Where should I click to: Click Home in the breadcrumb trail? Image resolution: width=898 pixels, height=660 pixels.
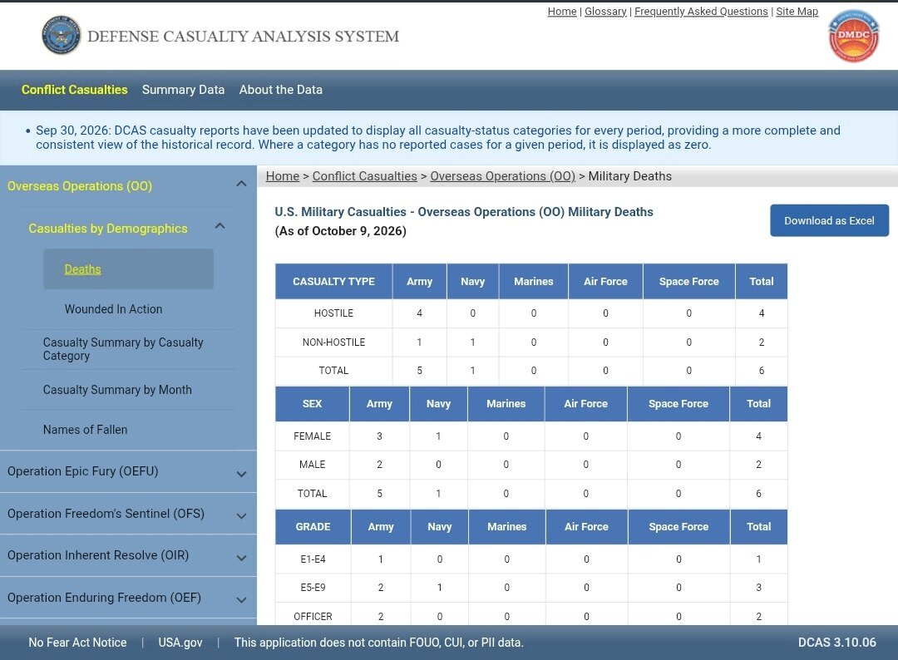pos(283,176)
